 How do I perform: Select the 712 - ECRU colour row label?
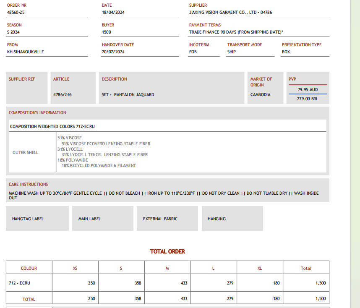coord(19,283)
